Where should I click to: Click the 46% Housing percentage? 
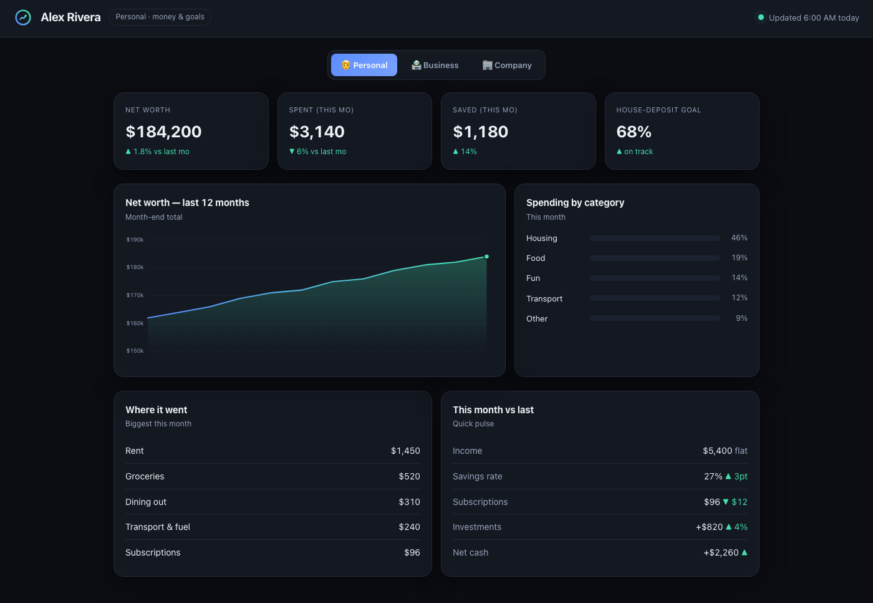tap(740, 238)
